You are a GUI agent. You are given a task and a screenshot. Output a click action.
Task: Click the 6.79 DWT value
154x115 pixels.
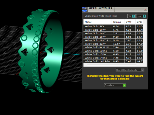click(128, 44)
